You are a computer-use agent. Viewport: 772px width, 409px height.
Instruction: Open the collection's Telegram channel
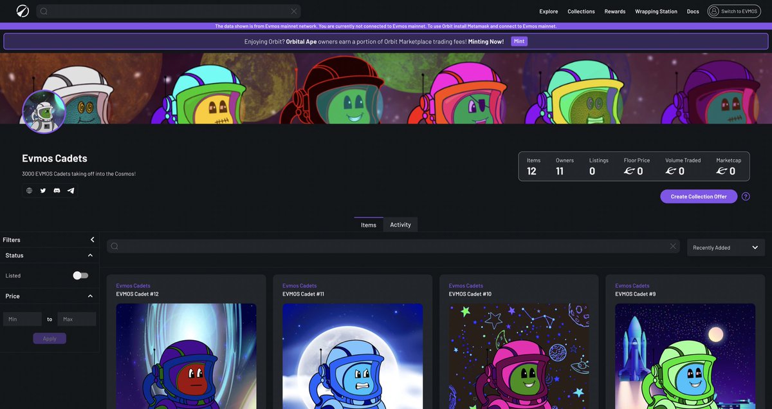(x=71, y=190)
